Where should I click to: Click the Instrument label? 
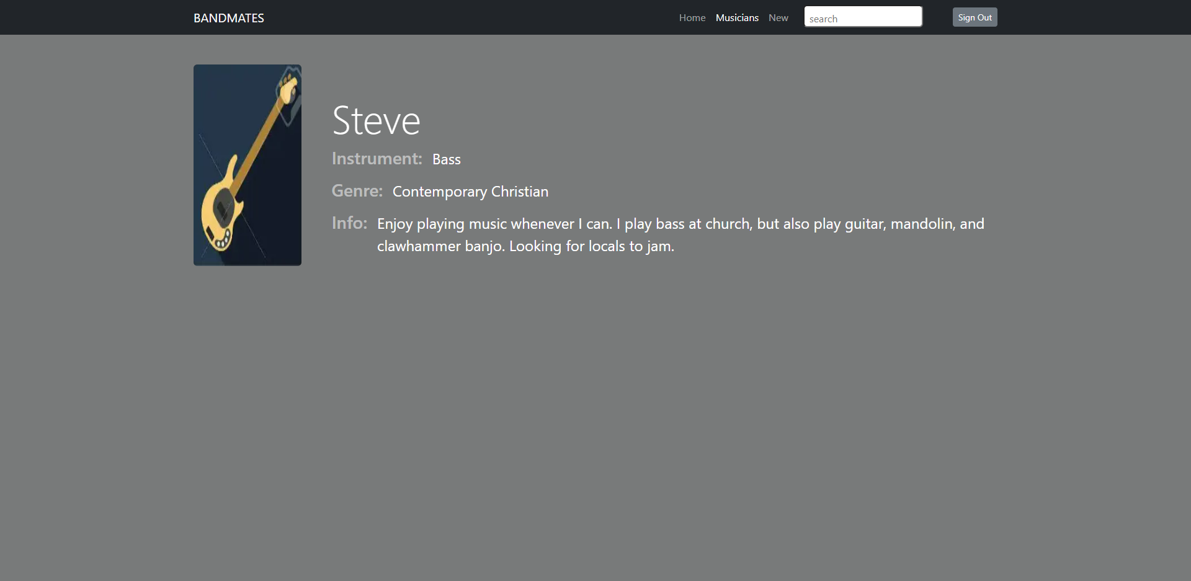coord(377,159)
